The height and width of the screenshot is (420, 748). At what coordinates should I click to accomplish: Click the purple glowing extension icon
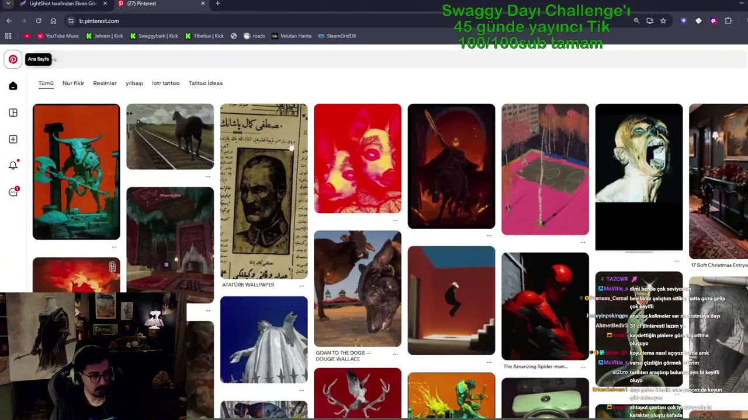click(x=684, y=20)
